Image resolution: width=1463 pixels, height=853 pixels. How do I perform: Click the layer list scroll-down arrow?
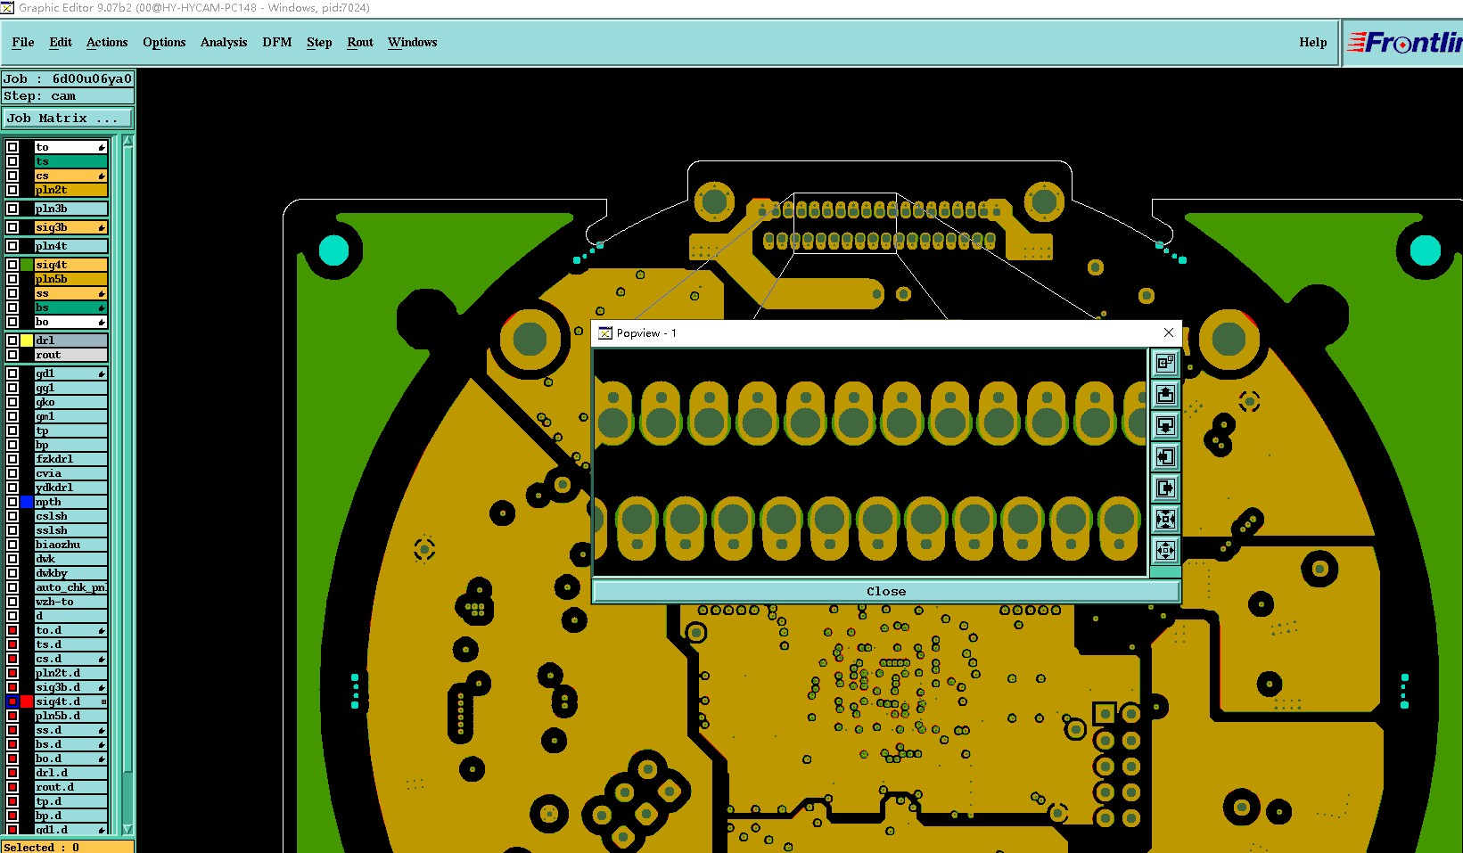pos(127,829)
